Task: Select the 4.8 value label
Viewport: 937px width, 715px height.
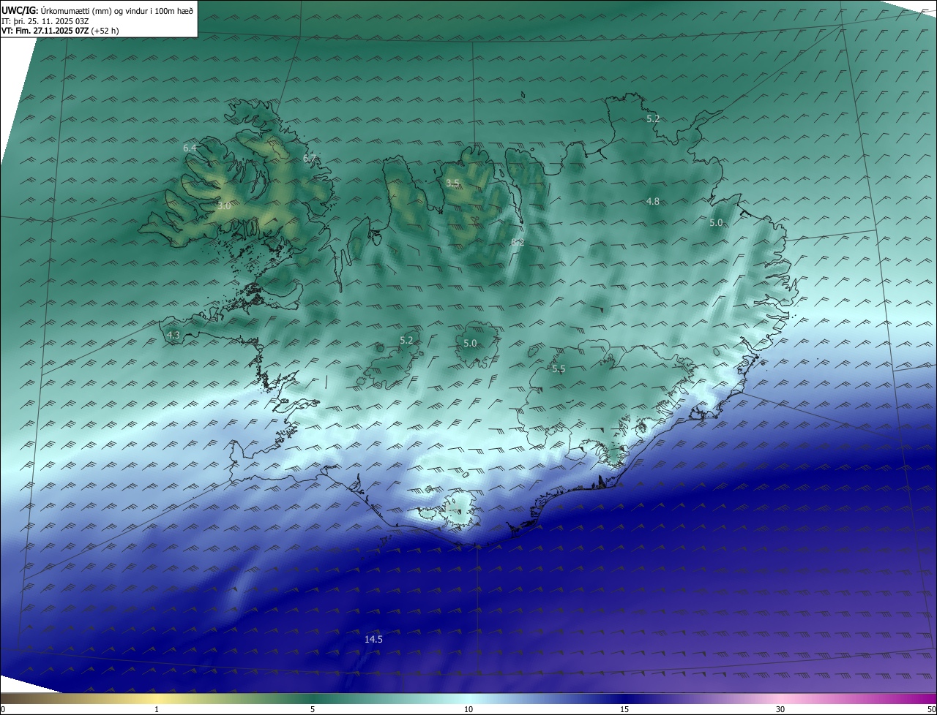Action: (653, 201)
